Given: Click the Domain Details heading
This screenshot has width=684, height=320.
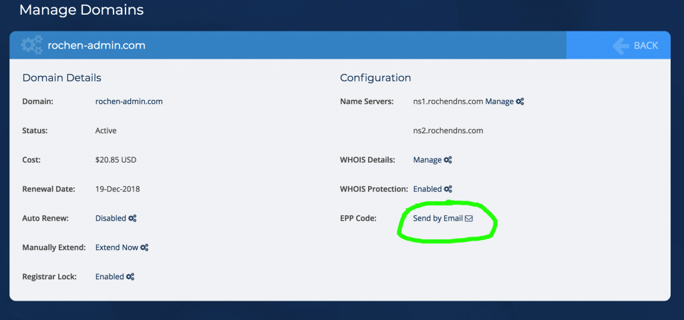Looking at the screenshot, I should pyautogui.click(x=61, y=78).
